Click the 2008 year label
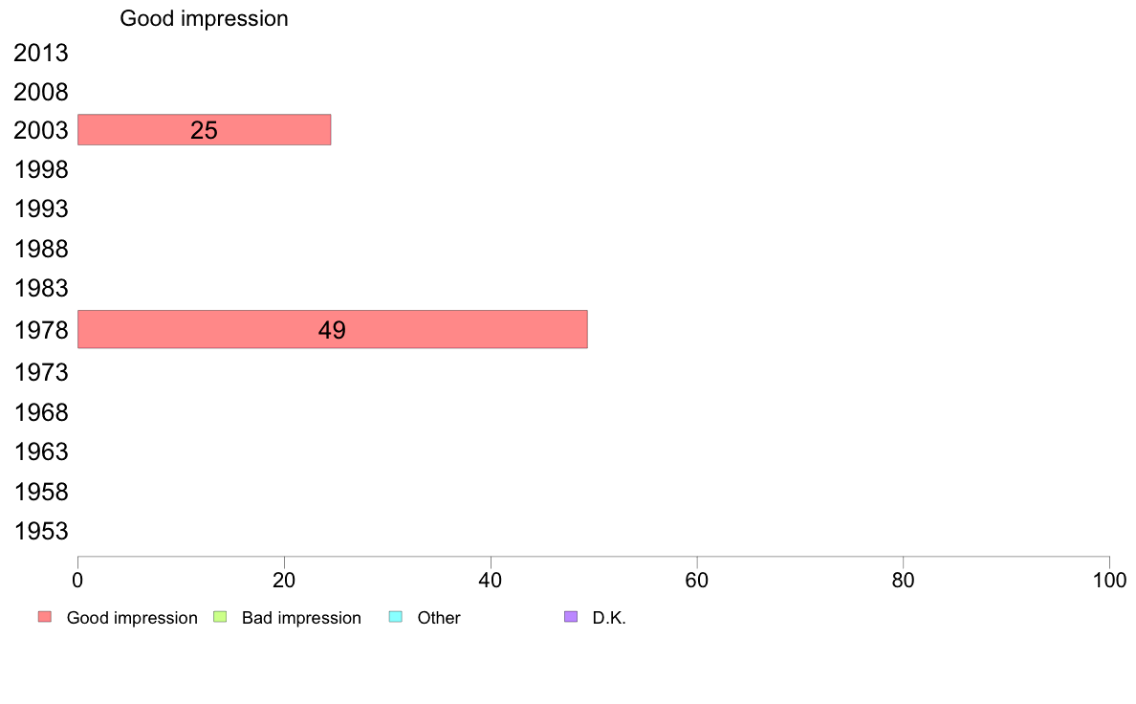1136x704 pixels. (41, 92)
